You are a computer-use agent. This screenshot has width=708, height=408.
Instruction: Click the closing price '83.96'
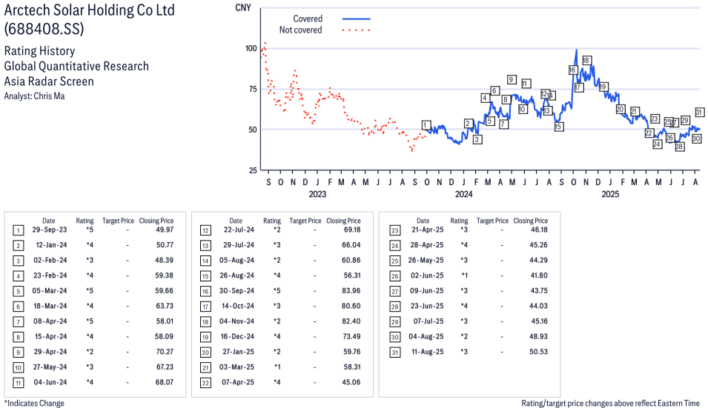(x=351, y=291)
